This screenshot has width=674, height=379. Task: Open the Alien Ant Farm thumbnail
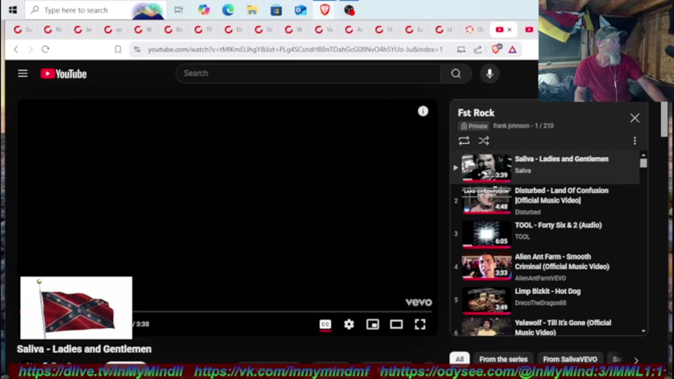point(487,267)
